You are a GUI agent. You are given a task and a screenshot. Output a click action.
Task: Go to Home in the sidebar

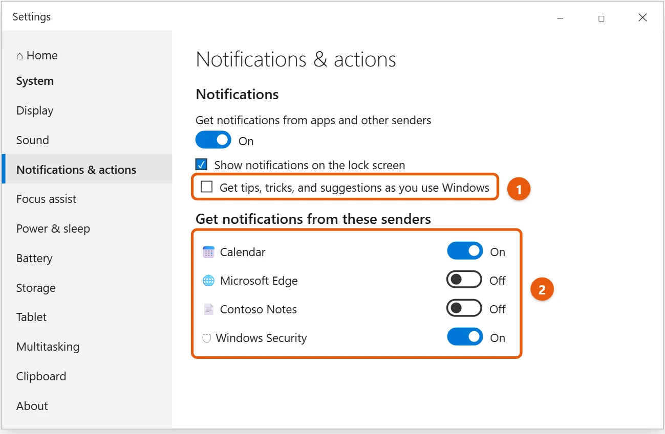(x=37, y=55)
